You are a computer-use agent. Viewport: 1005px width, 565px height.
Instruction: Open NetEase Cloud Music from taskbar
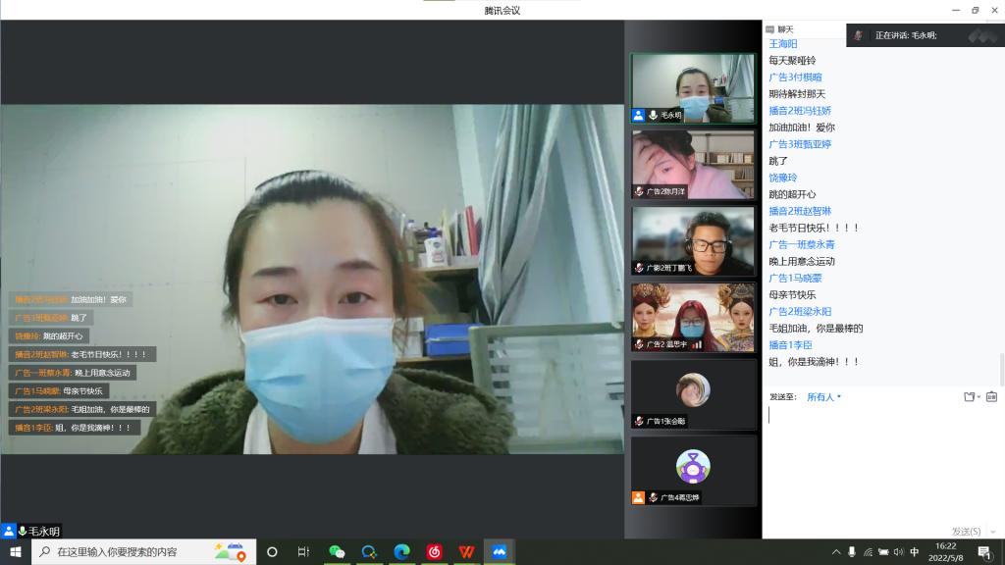click(x=434, y=551)
